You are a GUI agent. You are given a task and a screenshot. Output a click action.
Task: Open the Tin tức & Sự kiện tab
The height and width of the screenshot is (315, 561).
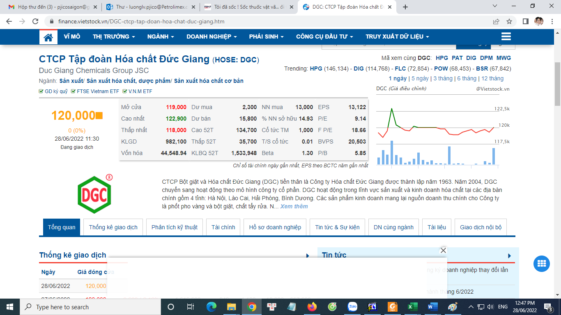pyautogui.click(x=337, y=227)
